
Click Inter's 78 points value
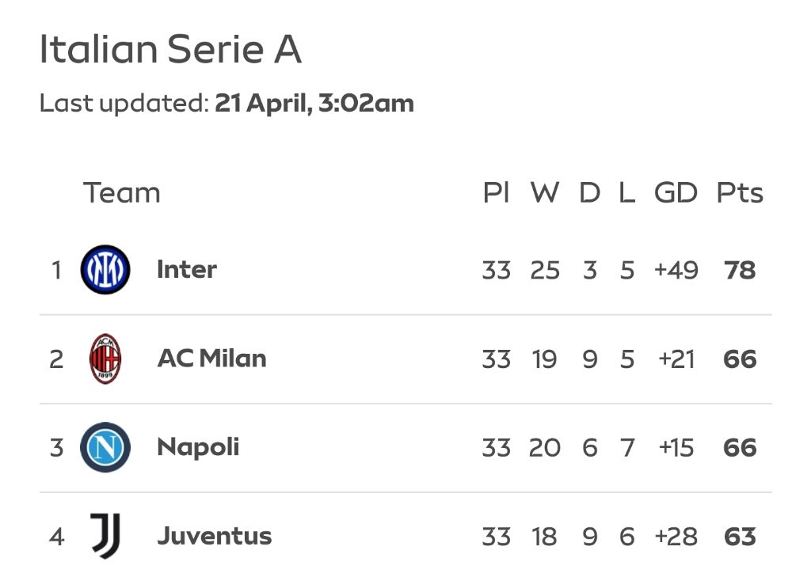coord(740,270)
